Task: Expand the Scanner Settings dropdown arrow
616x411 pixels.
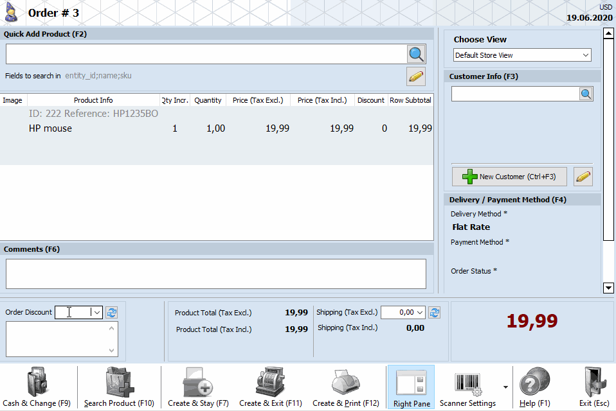Action: tap(505, 387)
